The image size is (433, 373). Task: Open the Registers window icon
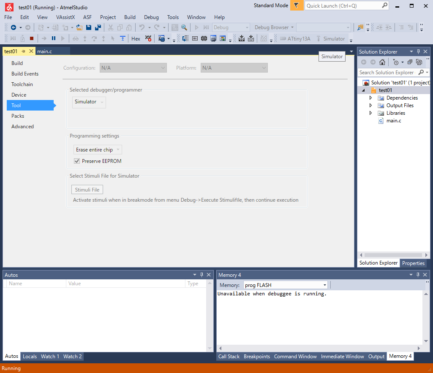[x=195, y=39]
